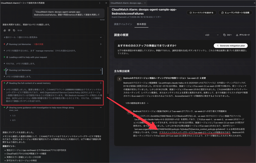Click the 主な検出結果 heading
Screen dimensions: 256x163
[x=122, y=71]
